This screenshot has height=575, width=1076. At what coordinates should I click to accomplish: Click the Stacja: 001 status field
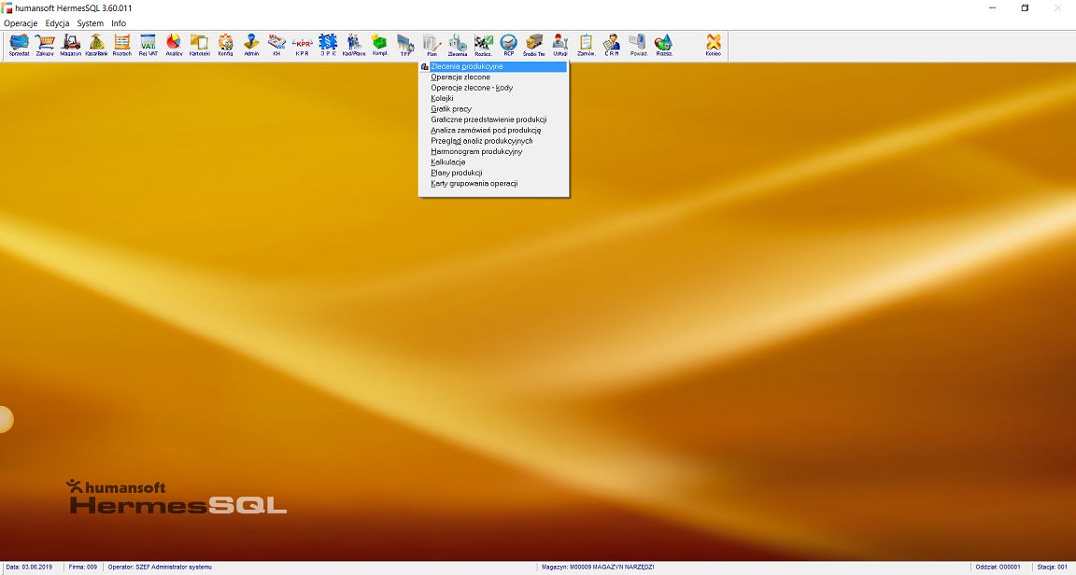[x=1053, y=568]
